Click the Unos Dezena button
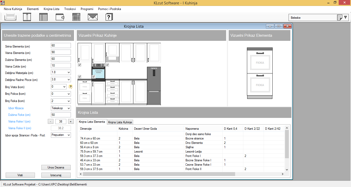This screenshot has height=187, width=351. tap(56, 167)
